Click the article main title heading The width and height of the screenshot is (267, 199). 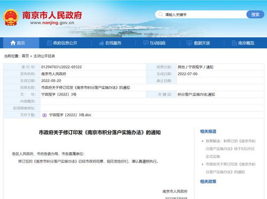pos(100,132)
